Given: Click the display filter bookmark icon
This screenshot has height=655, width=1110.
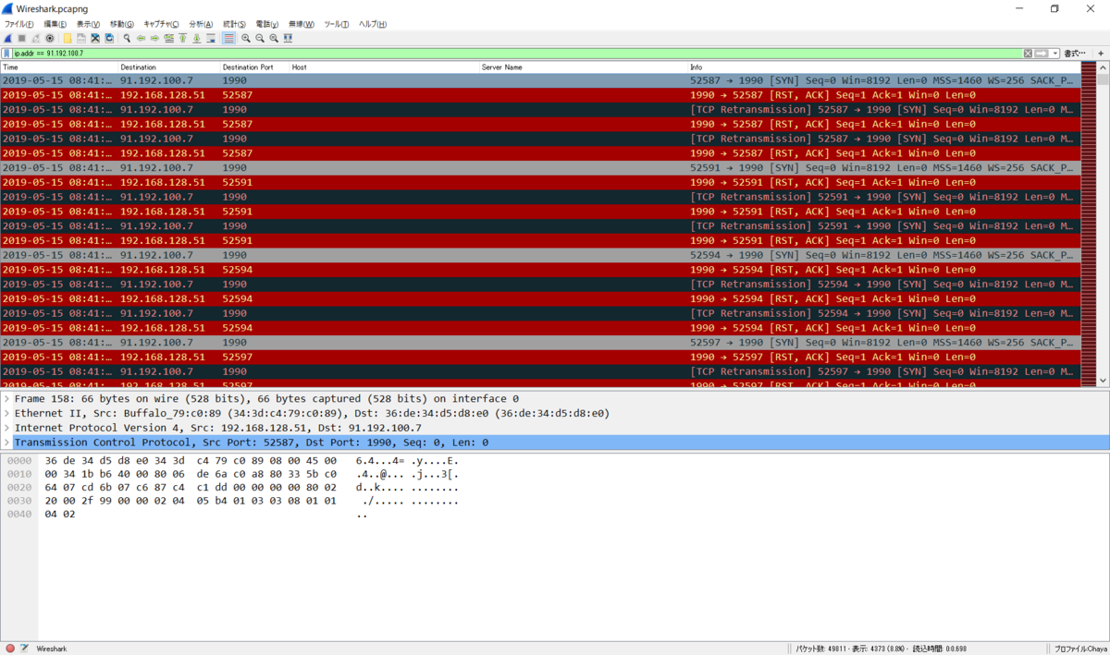Looking at the screenshot, I should coord(6,54).
